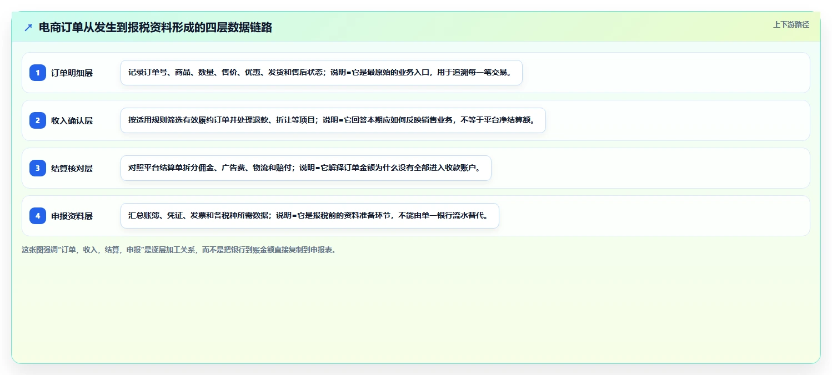
Task: Click the 上下游路径 label in header
Action: click(791, 24)
